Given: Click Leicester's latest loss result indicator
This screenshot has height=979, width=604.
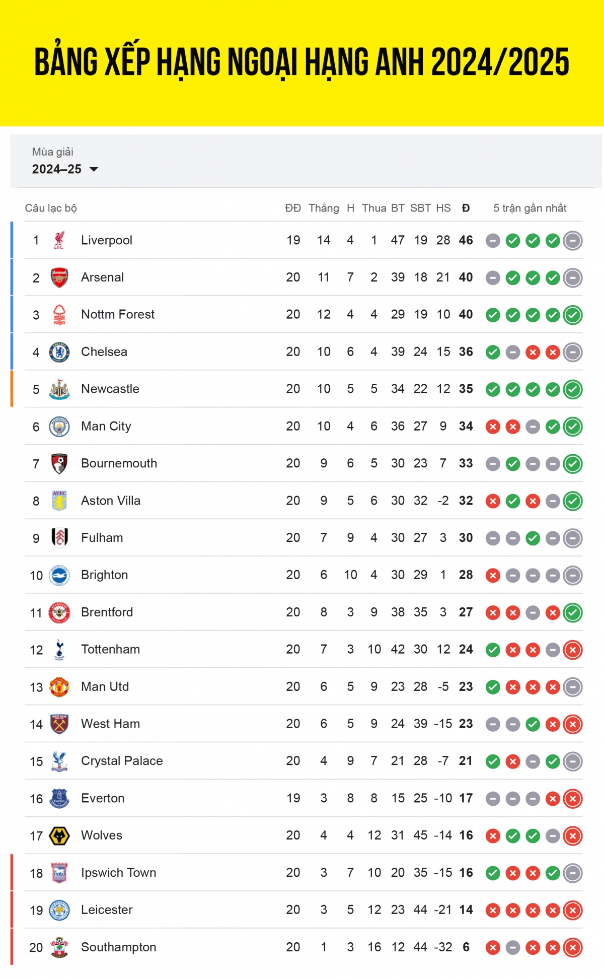Looking at the screenshot, I should (x=573, y=910).
